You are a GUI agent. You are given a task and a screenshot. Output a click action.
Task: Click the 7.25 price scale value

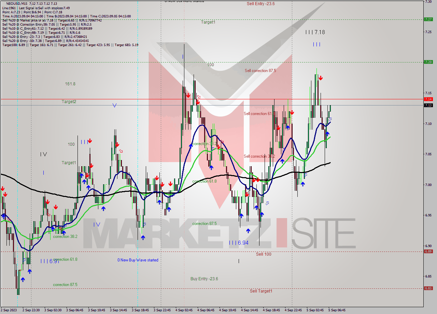[x=428, y=32]
